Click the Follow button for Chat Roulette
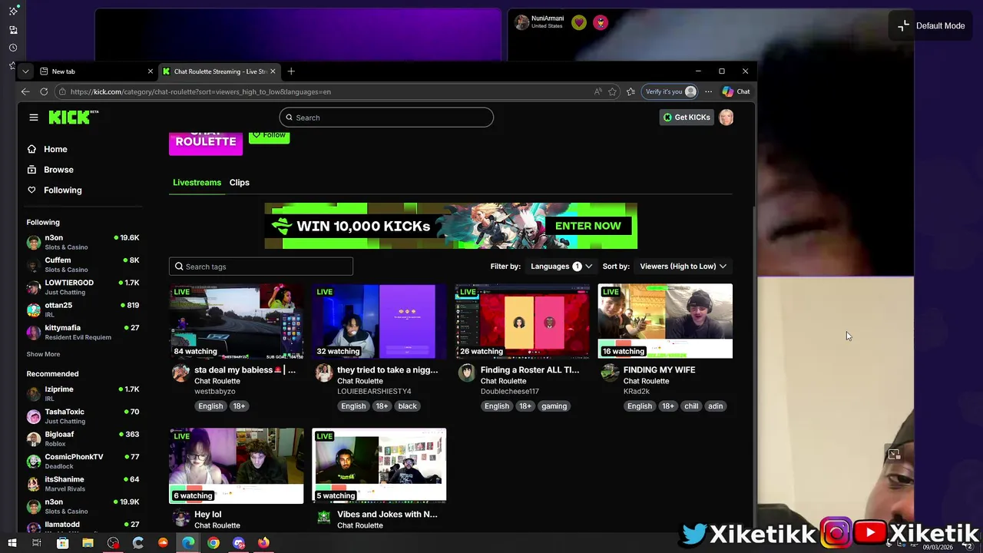 pos(269,136)
